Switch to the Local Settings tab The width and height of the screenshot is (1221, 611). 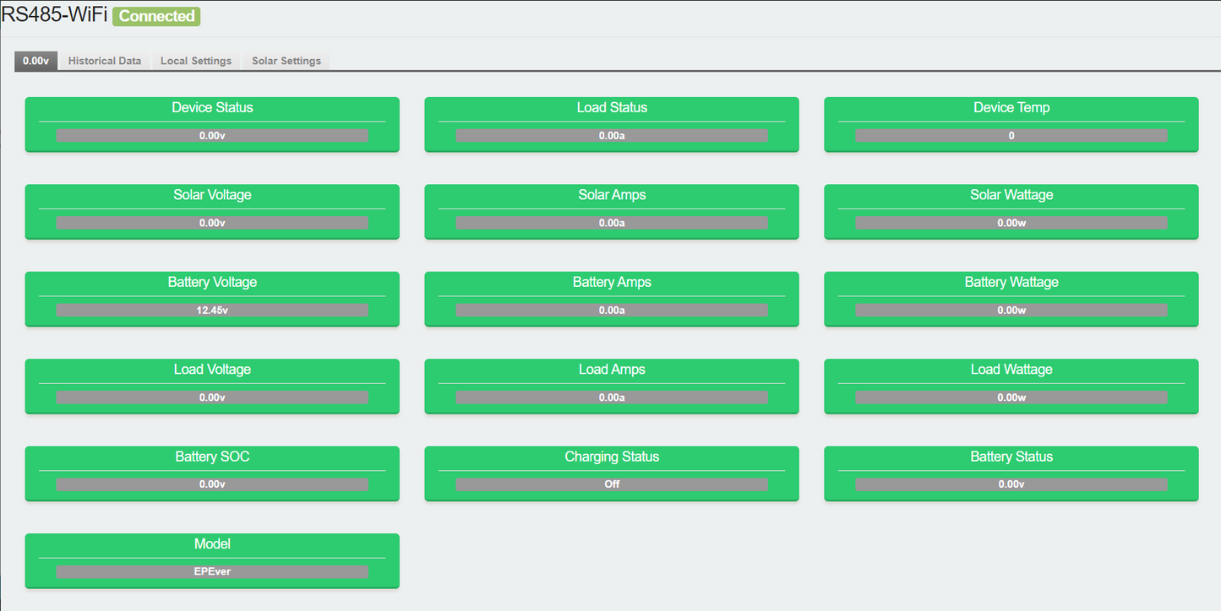click(x=195, y=61)
